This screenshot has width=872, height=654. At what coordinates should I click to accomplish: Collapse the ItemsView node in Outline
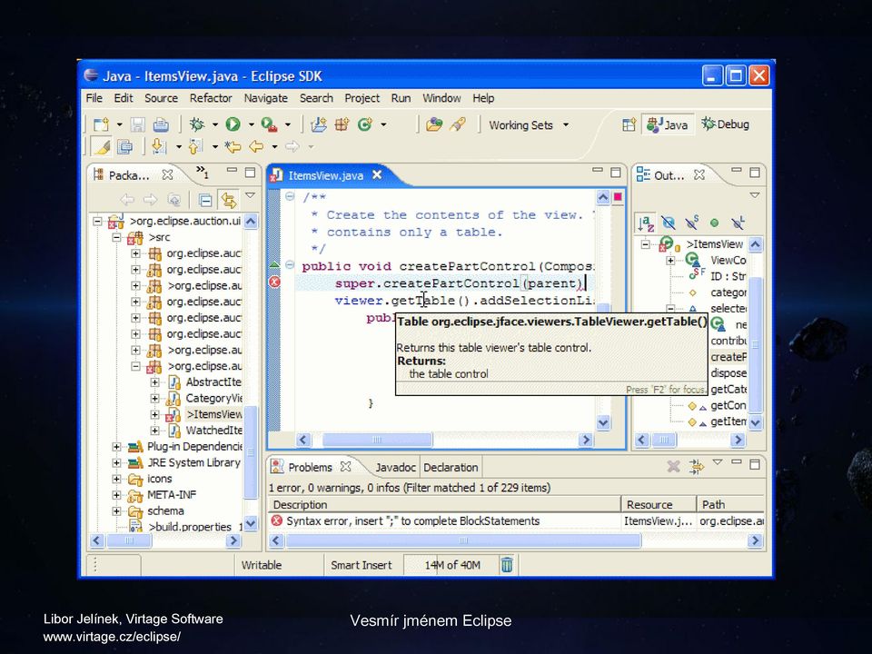pyautogui.click(x=645, y=244)
